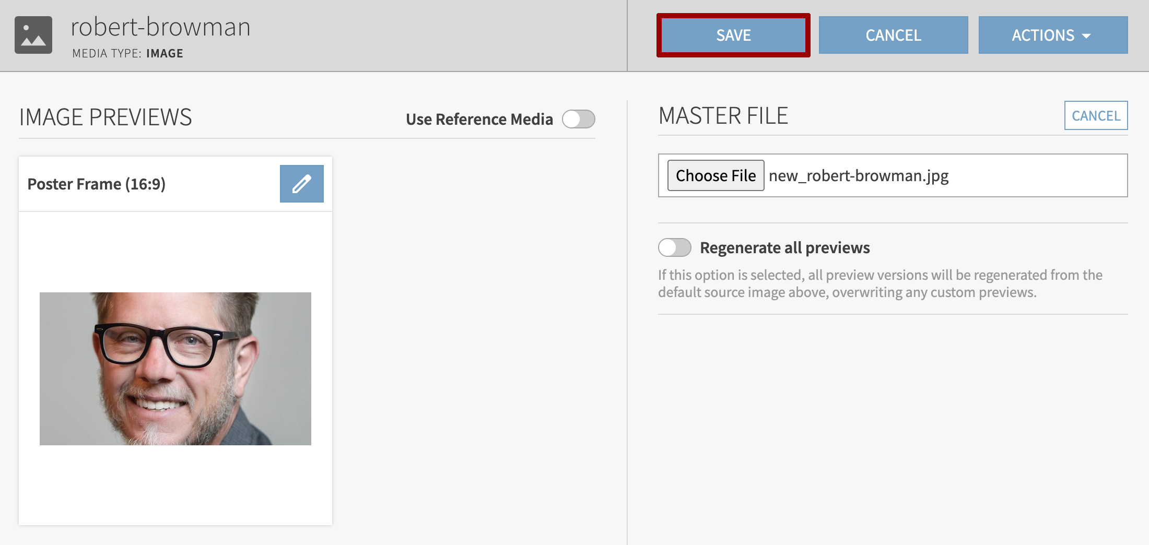Image resolution: width=1149 pixels, height=545 pixels.
Task: Click the top bar CANCEL button
Action: point(893,35)
